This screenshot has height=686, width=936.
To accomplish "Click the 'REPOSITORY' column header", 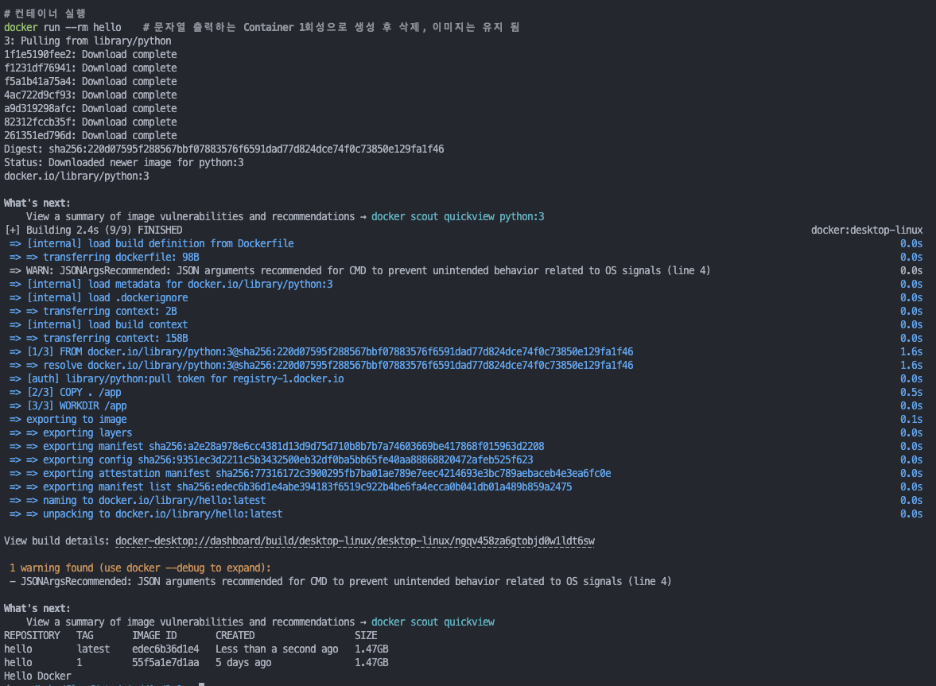I will [x=33, y=635].
